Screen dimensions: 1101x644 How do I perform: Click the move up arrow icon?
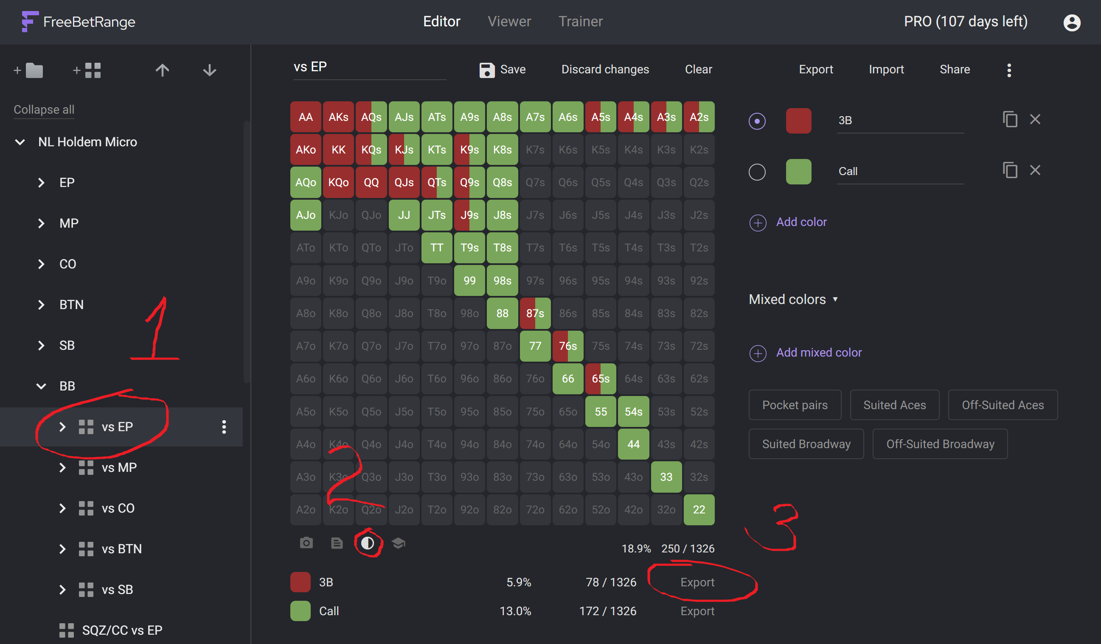162,70
